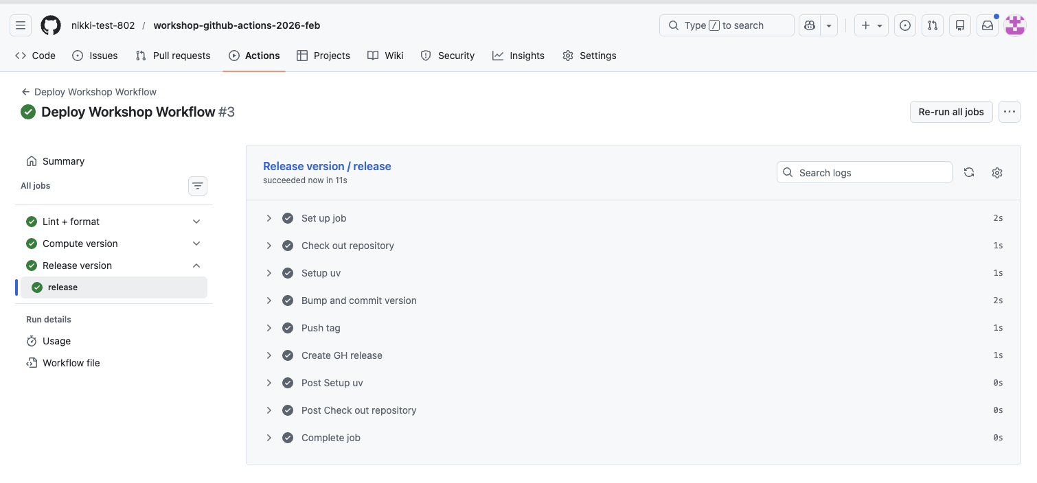Open the navigation hamburger menu
Viewport: 1037px width, 483px height.
click(x=20, y=25)
